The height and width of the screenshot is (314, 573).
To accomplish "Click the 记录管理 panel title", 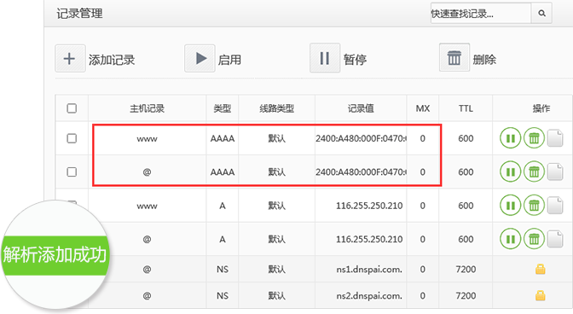I will click(x=79, y=14).
